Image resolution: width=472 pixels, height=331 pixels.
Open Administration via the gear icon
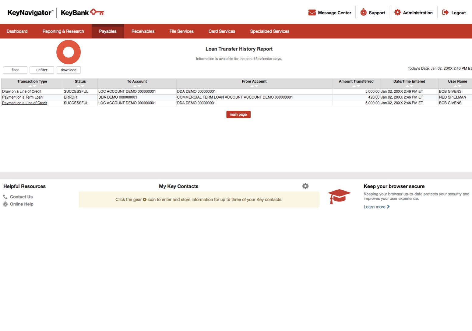(397, 12)
